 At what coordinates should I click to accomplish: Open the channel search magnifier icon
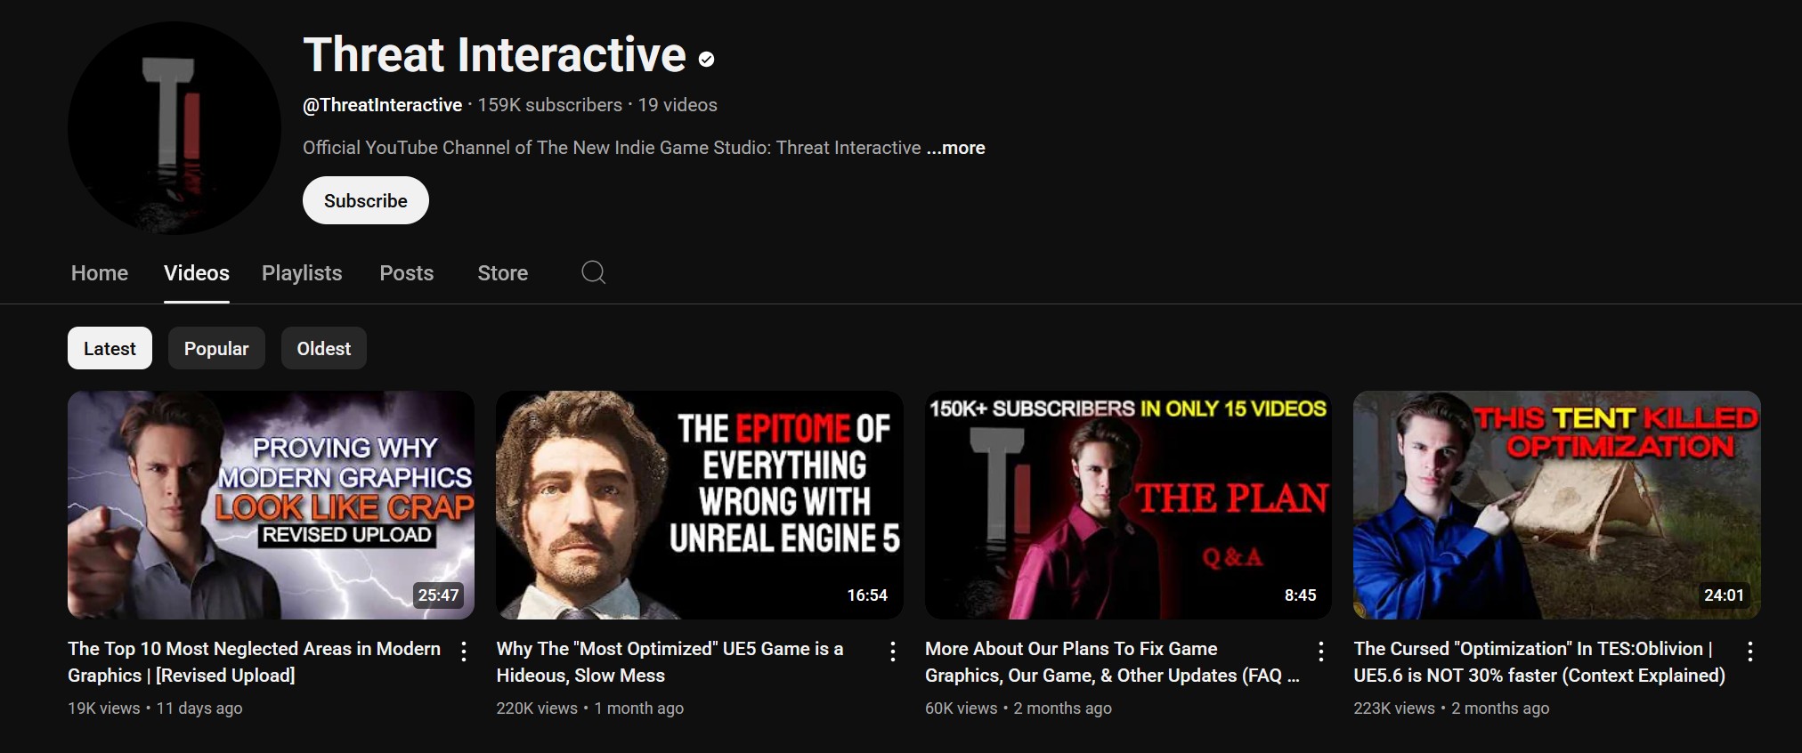coord(593,272)
